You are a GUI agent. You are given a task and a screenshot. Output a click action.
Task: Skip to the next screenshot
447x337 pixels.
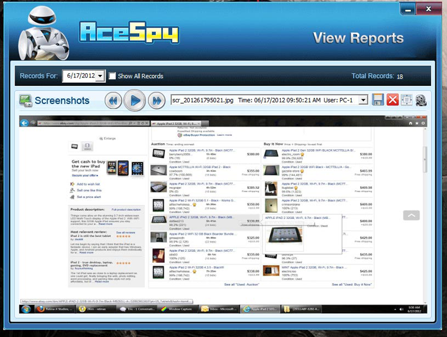click(158, 100)
